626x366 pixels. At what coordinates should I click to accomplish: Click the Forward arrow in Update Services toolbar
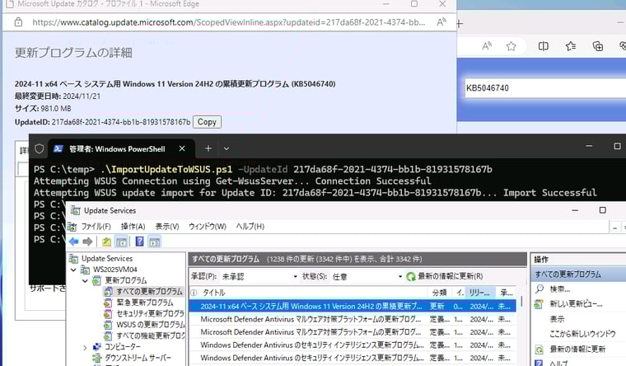point(87,242)
